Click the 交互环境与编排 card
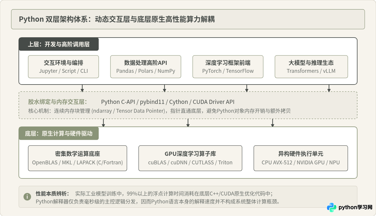Image resolution: width=376 pixels, height=216 pixels. 63,67
